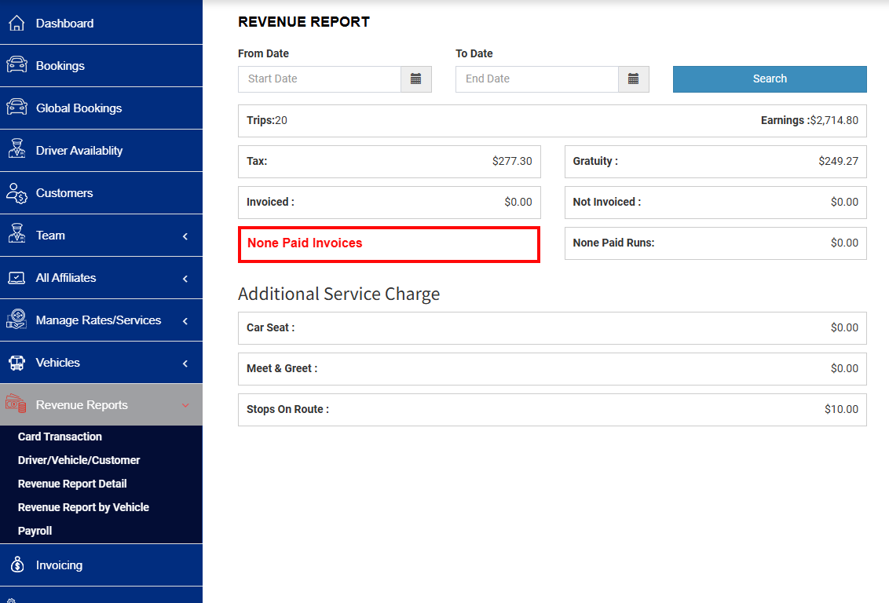
Task: Click the Global Bookings car icon
Action: (16, 108)
